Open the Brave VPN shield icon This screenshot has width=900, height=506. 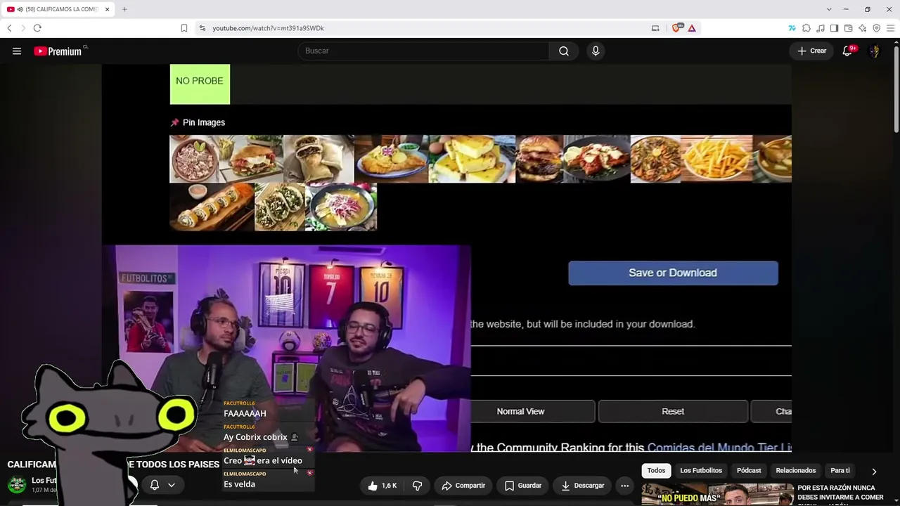(876, 28)
